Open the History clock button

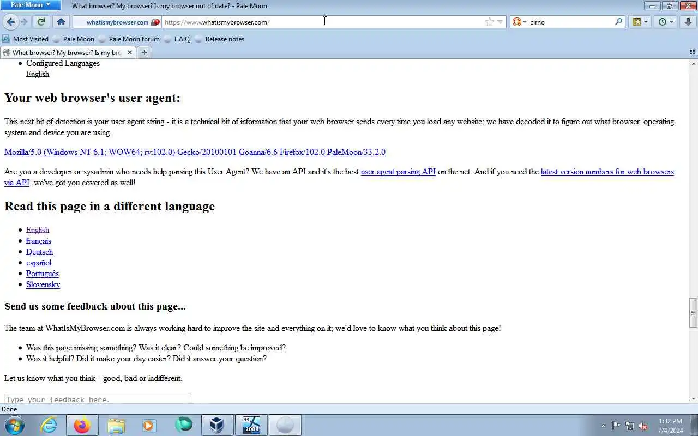click(x=663, y=22)
